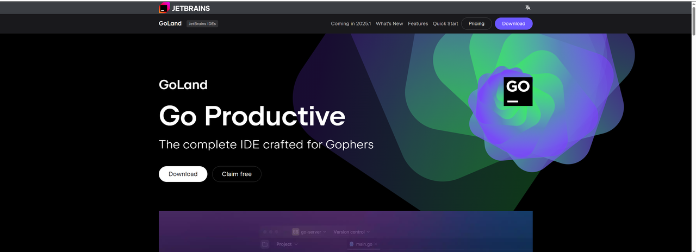Click the Claim free button
Viewport: 696px width, 252px height.
tap(237, 174)
